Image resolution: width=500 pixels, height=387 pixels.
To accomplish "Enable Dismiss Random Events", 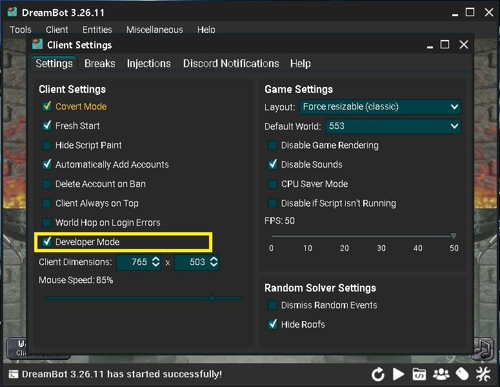I will [272, 305].
